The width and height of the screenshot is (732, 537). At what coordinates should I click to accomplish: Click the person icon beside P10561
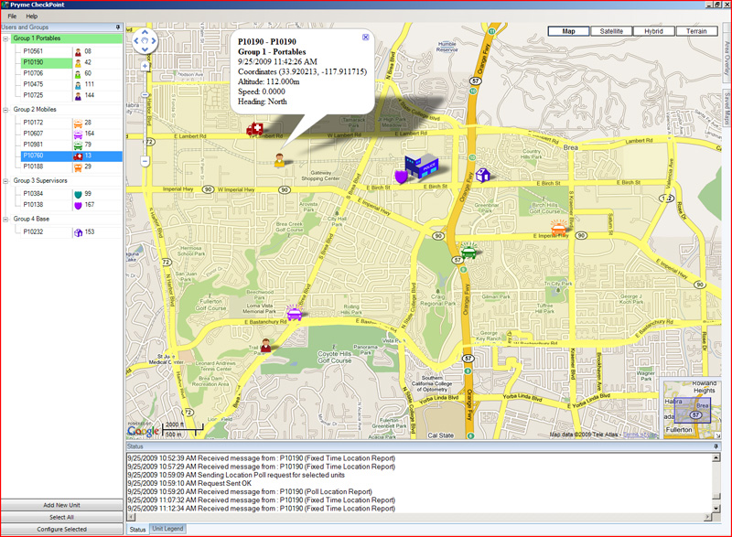click(78, 51)
